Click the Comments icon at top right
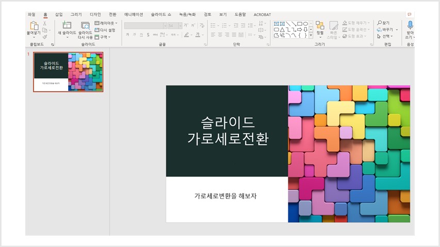The height and width of the screenshot is (247, 440). (x=410, y=14)
